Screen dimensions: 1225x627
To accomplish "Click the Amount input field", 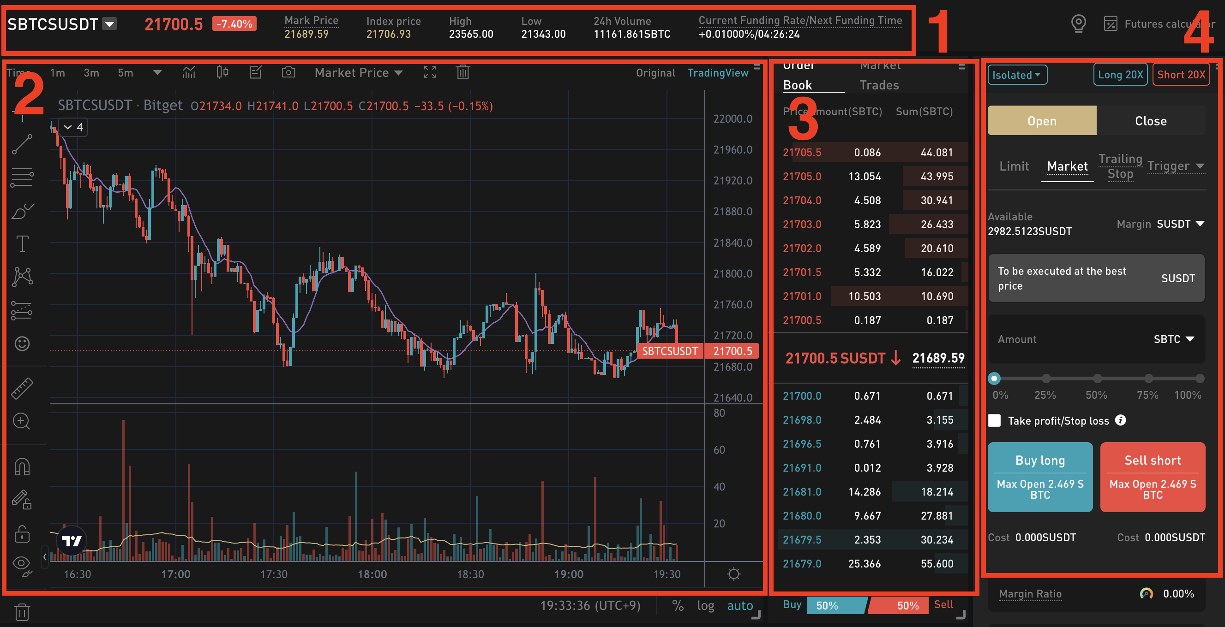I will [x=1096, y=339].
